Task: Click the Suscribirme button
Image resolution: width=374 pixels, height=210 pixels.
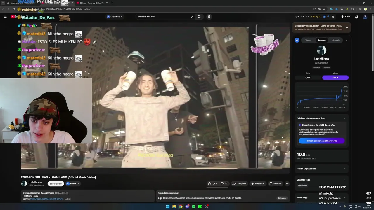Action: click(56, 184)
